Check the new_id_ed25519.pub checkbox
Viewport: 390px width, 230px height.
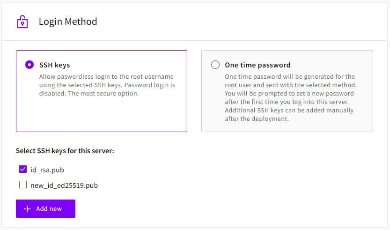pos(23,185)
